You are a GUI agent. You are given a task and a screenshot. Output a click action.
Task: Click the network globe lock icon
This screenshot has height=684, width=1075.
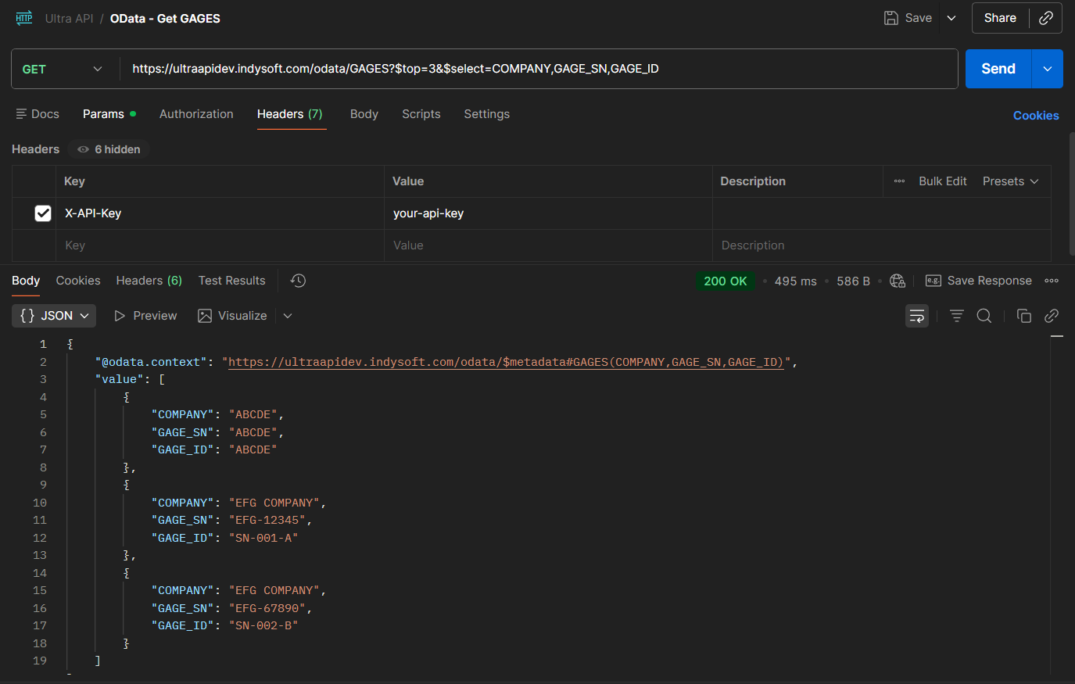coord(898,281)
